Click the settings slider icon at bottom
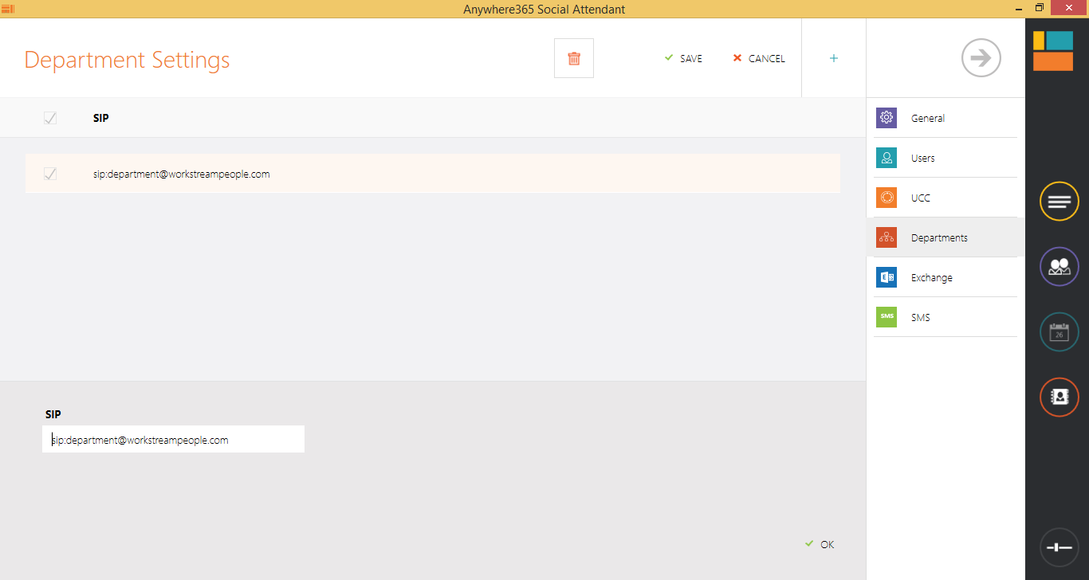Viewport: 1089px width, 580px height. tap(1059, 547)
